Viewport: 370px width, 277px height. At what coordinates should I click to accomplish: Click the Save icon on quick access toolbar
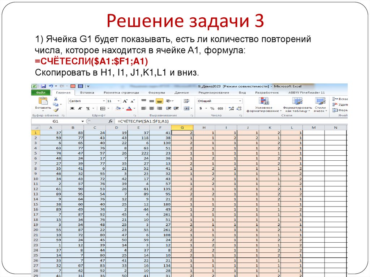(44, 86)
